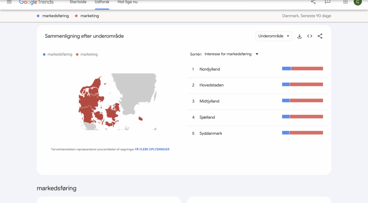Click the Nordjylland interest comparison bar

tap(303, 69)
